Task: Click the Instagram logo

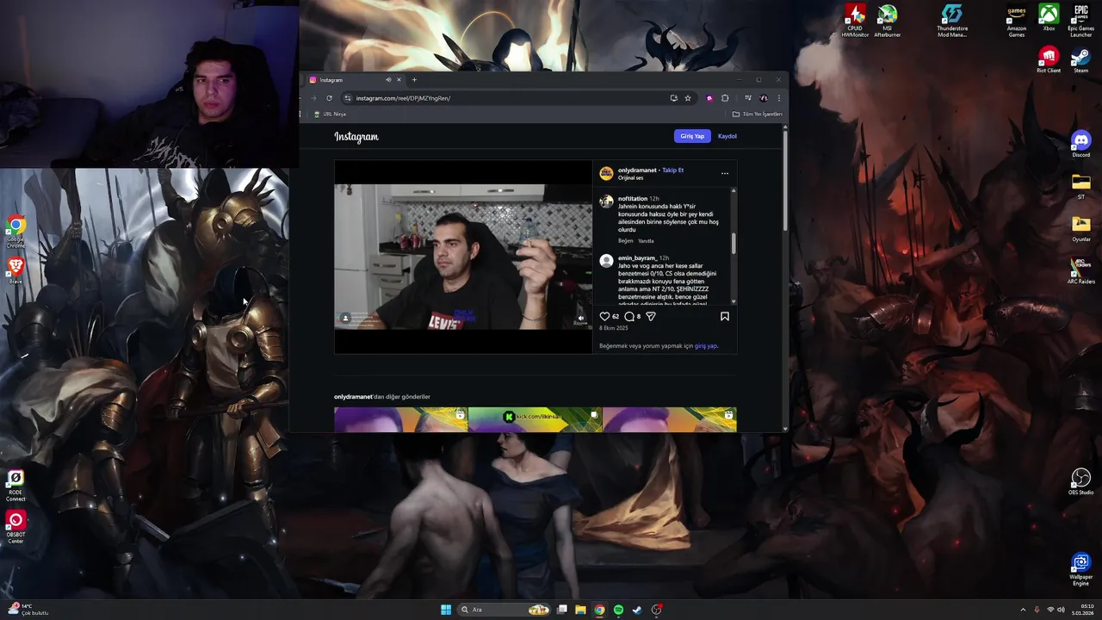Action: pos(356,136)
